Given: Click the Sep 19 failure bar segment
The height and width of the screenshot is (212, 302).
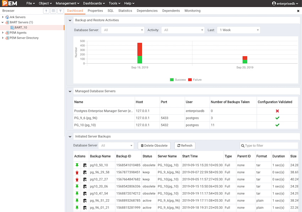Looking at the screenshot, I should (x=140, y=49).
